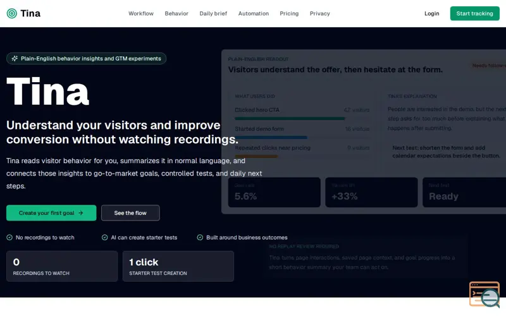Click the Visitors understand the offer headline
This screenshot has width=506, height=316.
coord(335,70)
